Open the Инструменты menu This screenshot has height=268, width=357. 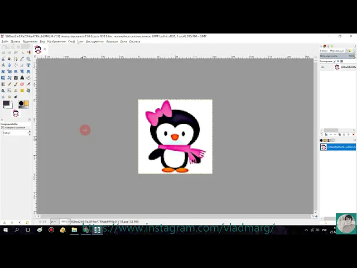tap(95, 41)
